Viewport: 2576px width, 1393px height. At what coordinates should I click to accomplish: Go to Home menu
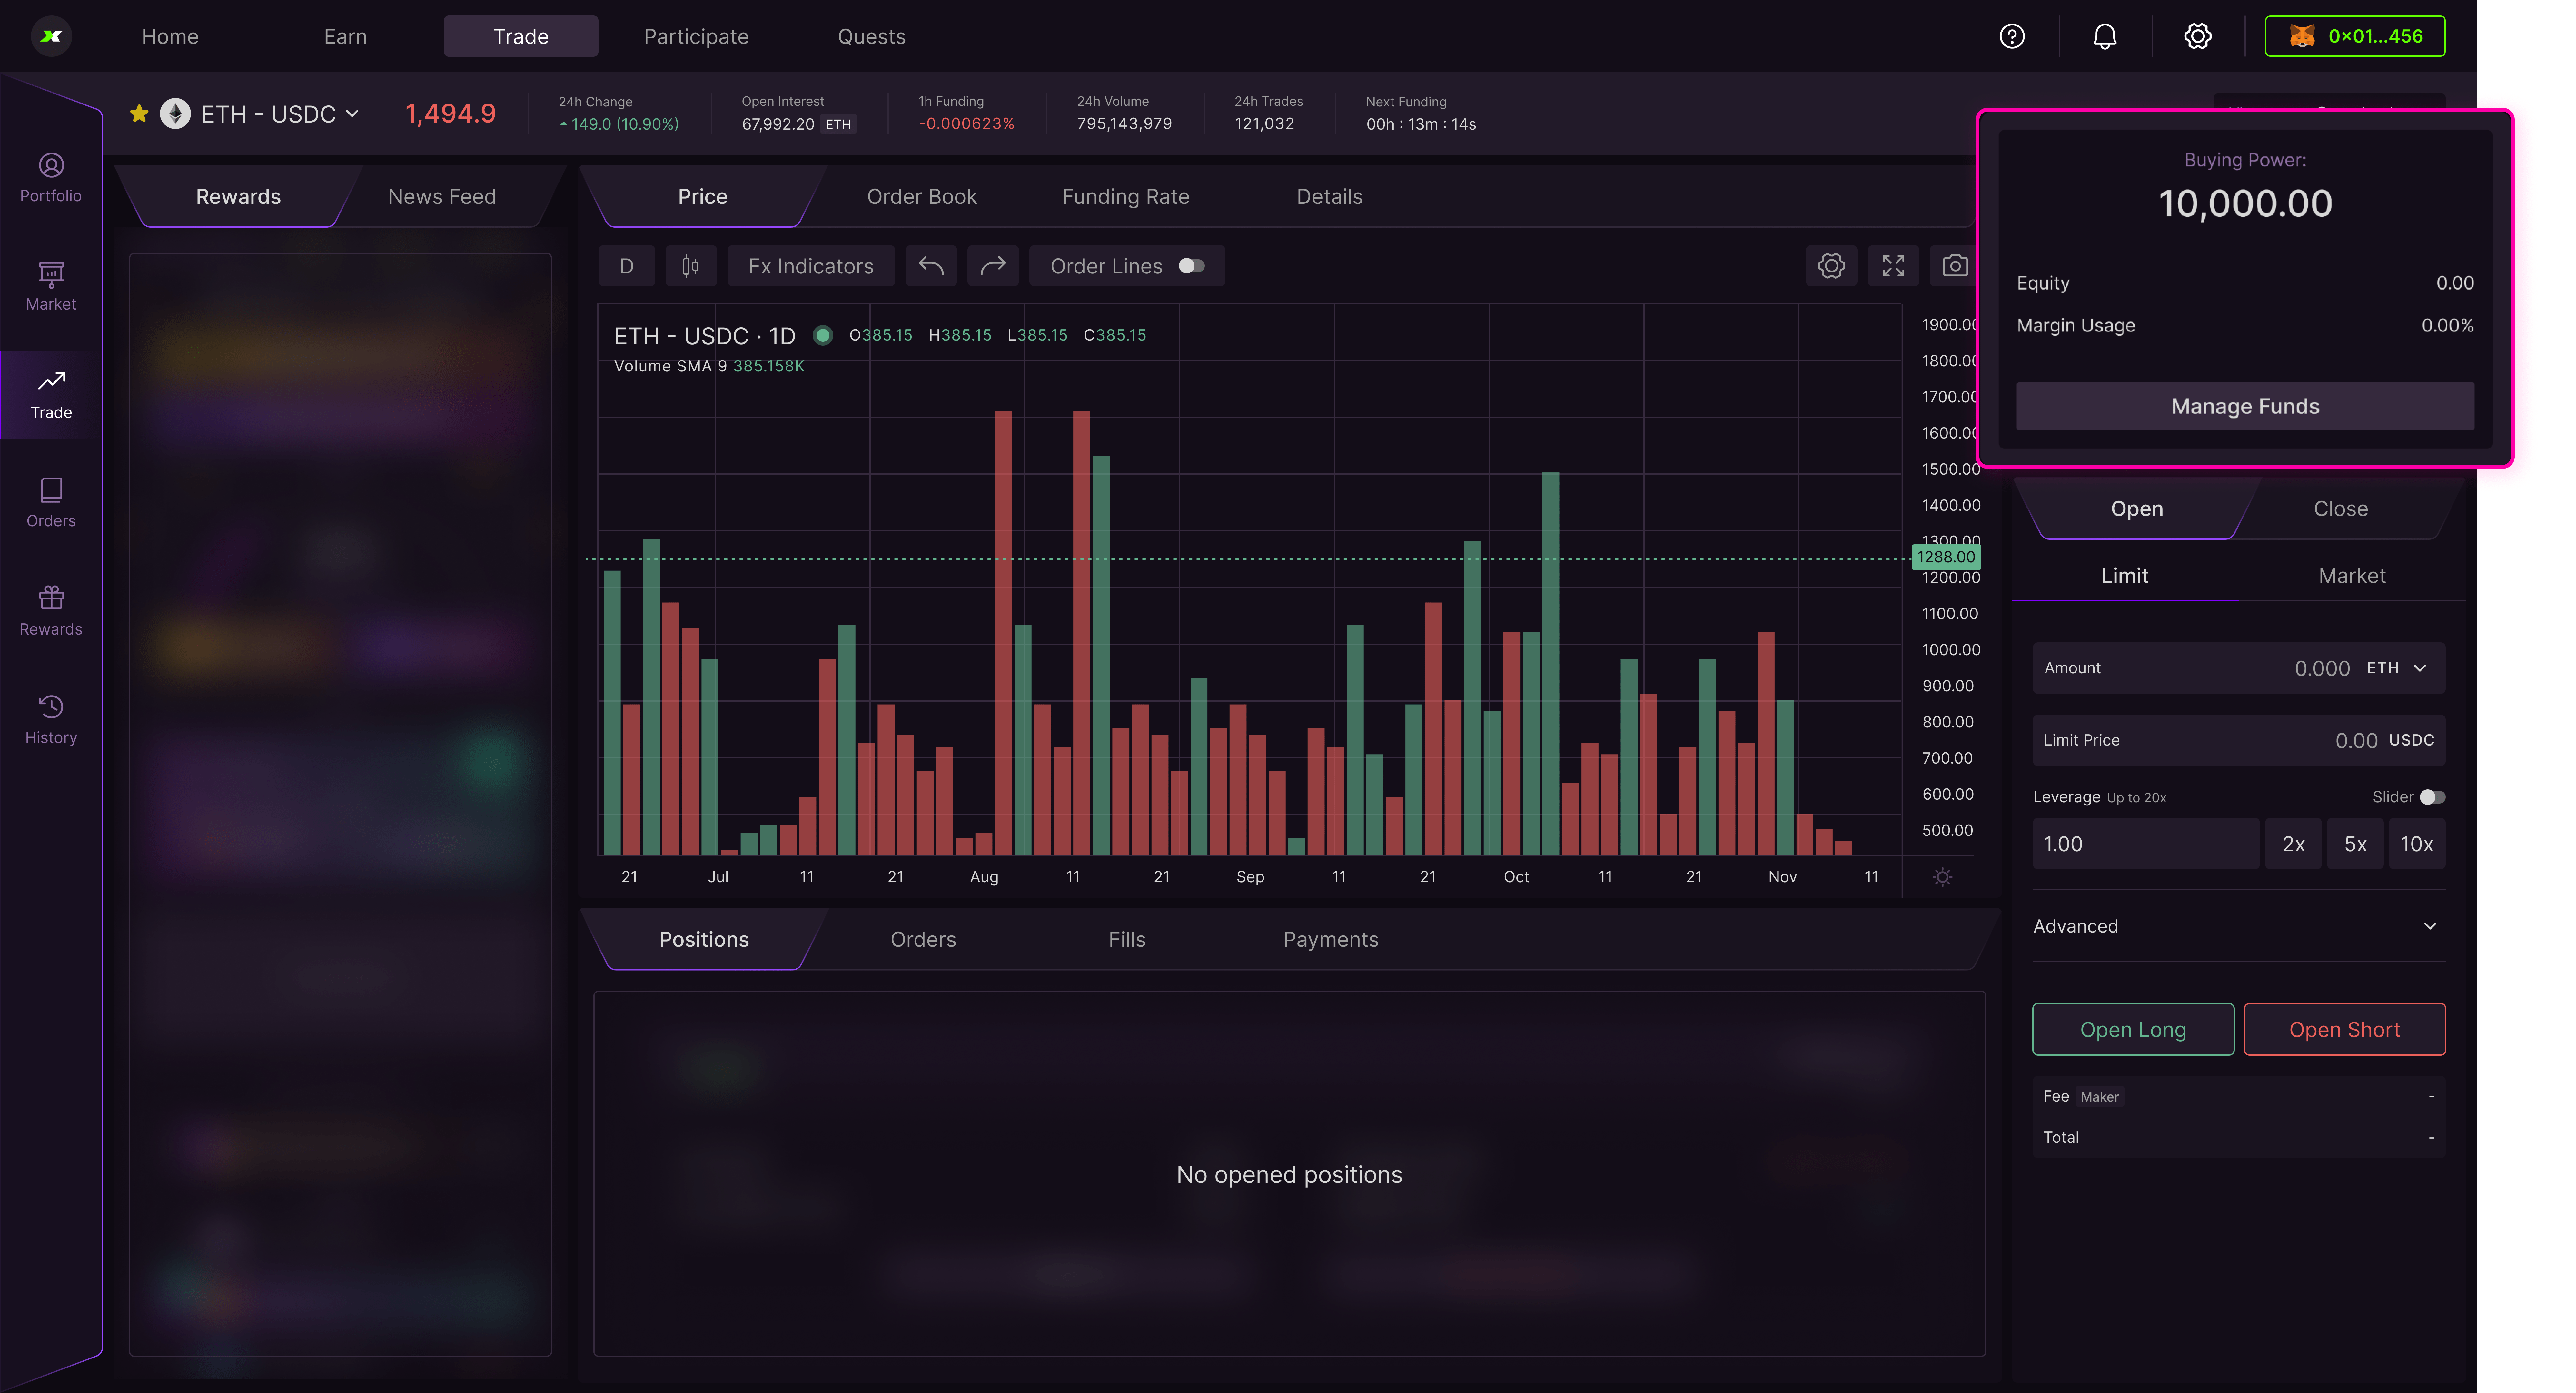pyautogui.click(x=170, y=37)
